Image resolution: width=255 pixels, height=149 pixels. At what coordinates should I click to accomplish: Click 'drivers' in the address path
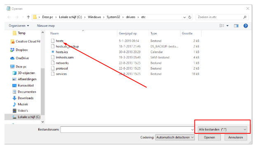[x=131, y=17]
